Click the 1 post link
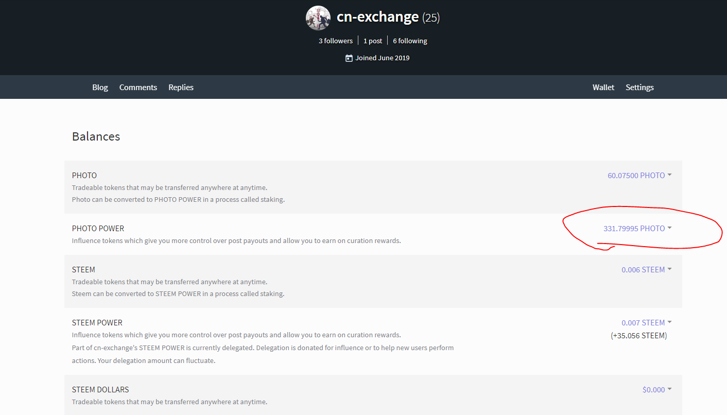 click(373, 41)
